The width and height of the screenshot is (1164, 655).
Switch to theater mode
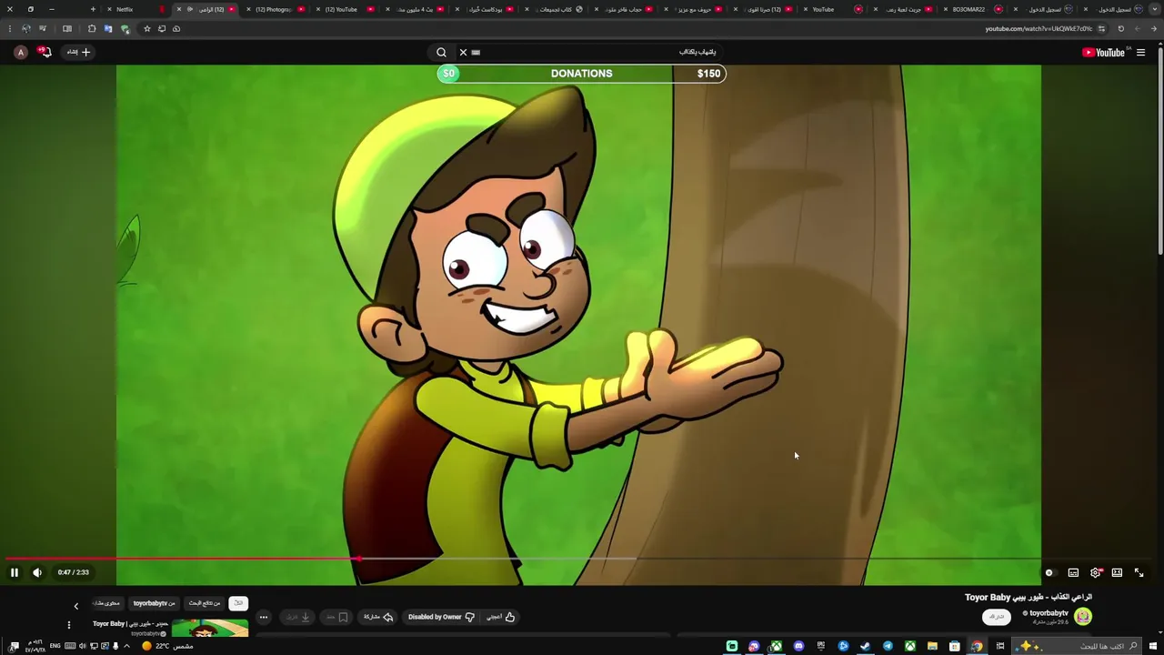1117,572
